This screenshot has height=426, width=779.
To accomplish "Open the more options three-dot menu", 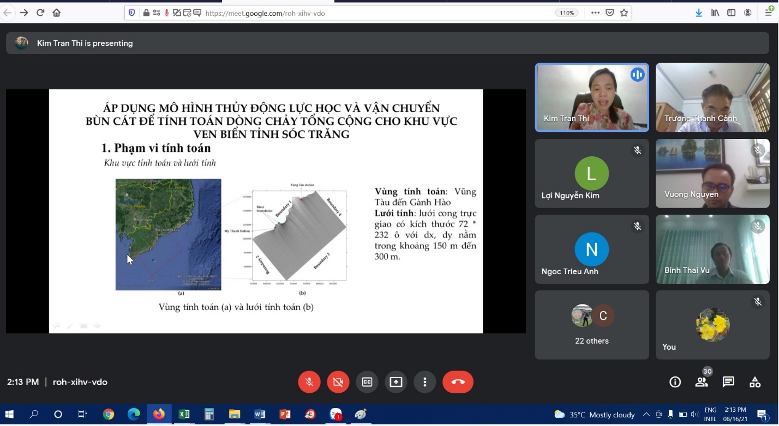I will tap(425, 382).
